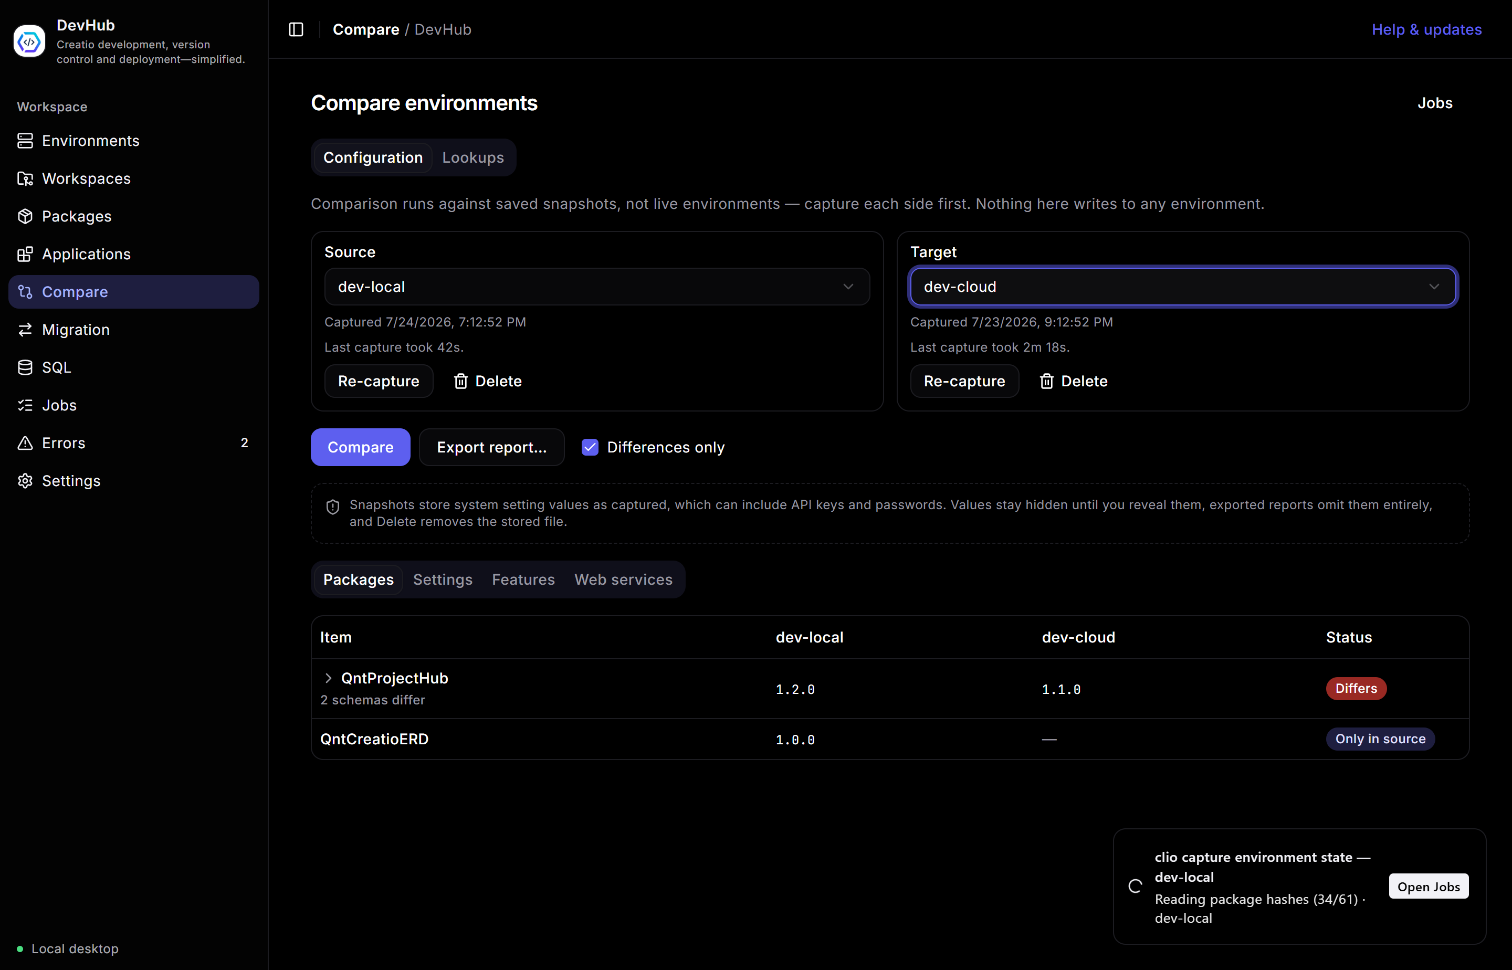Open the Source dev-local dropdown
This screenshot has width=1512, height=970.
click(596, 287)
